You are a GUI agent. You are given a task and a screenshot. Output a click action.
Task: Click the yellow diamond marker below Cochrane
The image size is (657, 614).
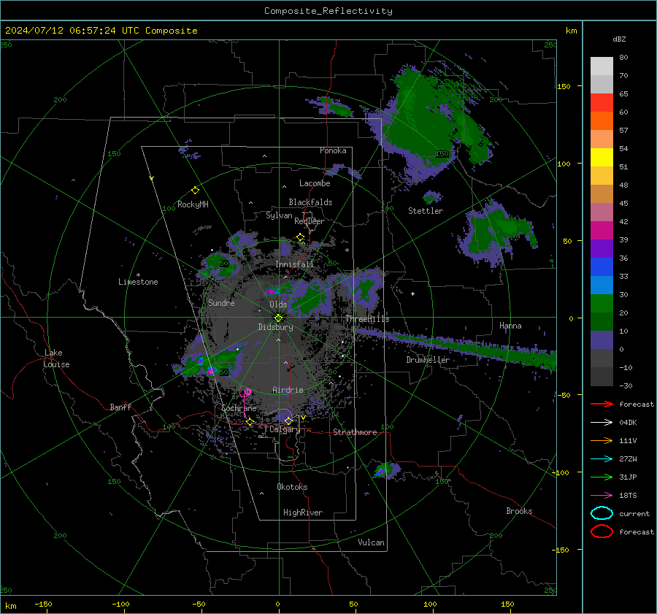click(250, 422)
